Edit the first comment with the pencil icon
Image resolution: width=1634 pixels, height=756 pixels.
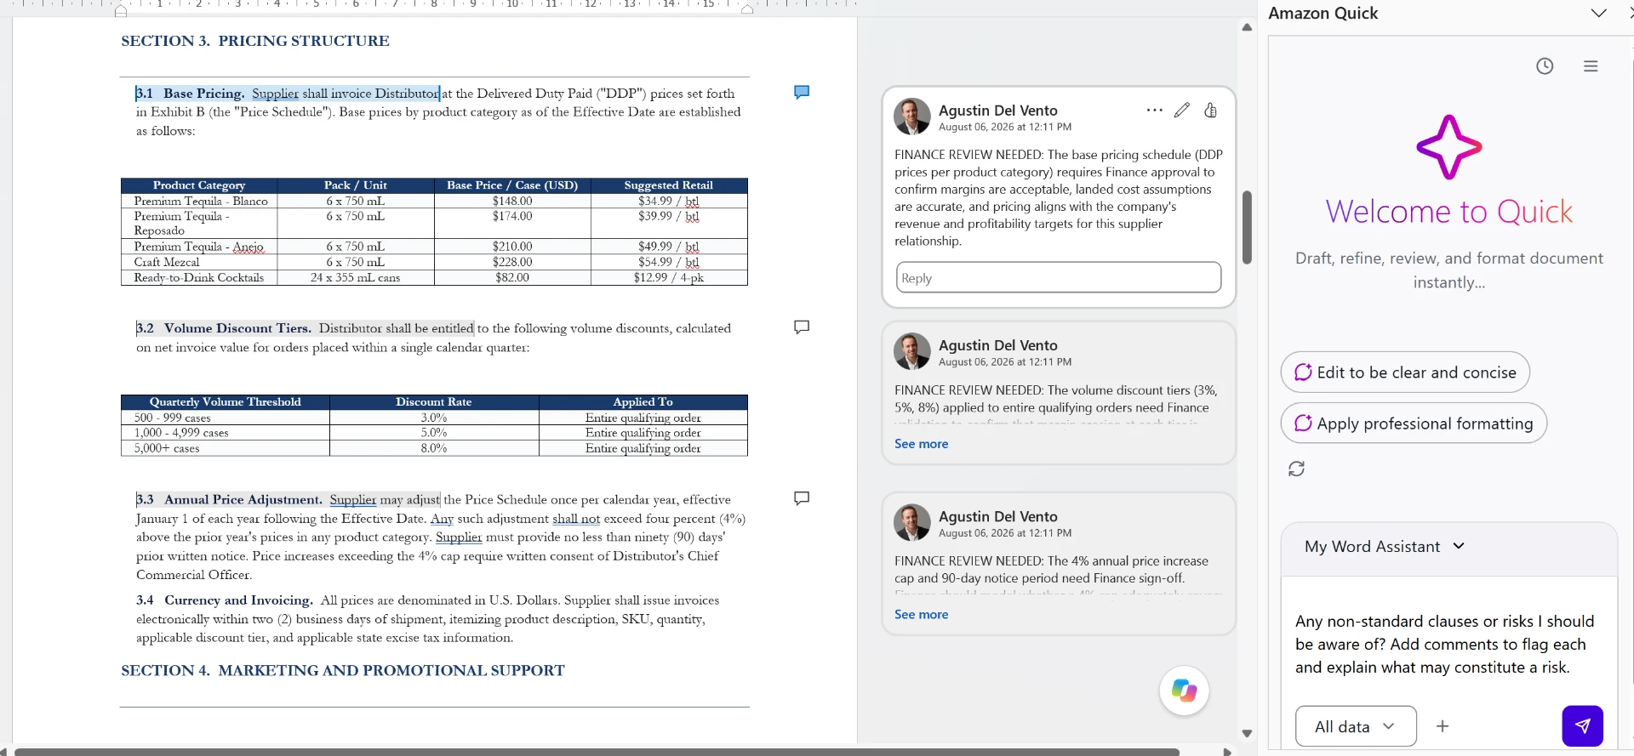tap(1182, 111)
